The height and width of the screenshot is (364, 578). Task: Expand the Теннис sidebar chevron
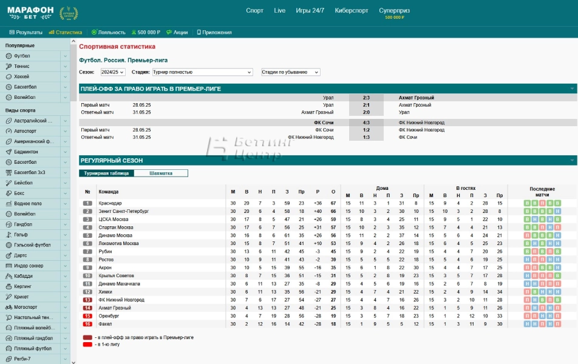pyautogui.click(x=65, y=66)
